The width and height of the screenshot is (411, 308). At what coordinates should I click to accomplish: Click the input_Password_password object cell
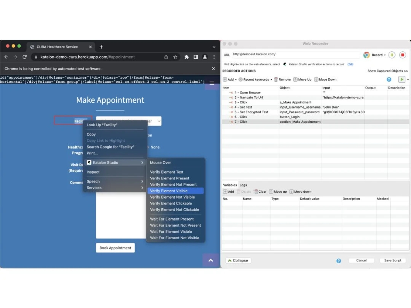point(300,112)
